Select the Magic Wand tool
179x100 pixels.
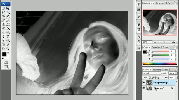tap(8, 12)
